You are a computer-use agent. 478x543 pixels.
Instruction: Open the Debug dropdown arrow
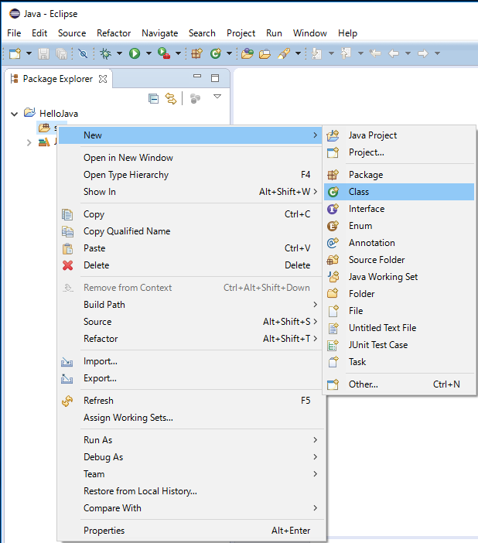[119, 53]
